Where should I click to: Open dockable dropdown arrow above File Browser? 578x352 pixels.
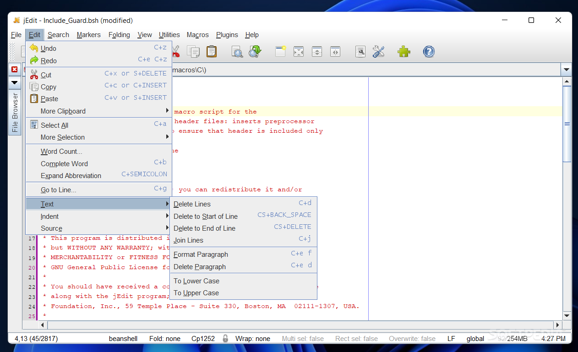coord(14,83)
